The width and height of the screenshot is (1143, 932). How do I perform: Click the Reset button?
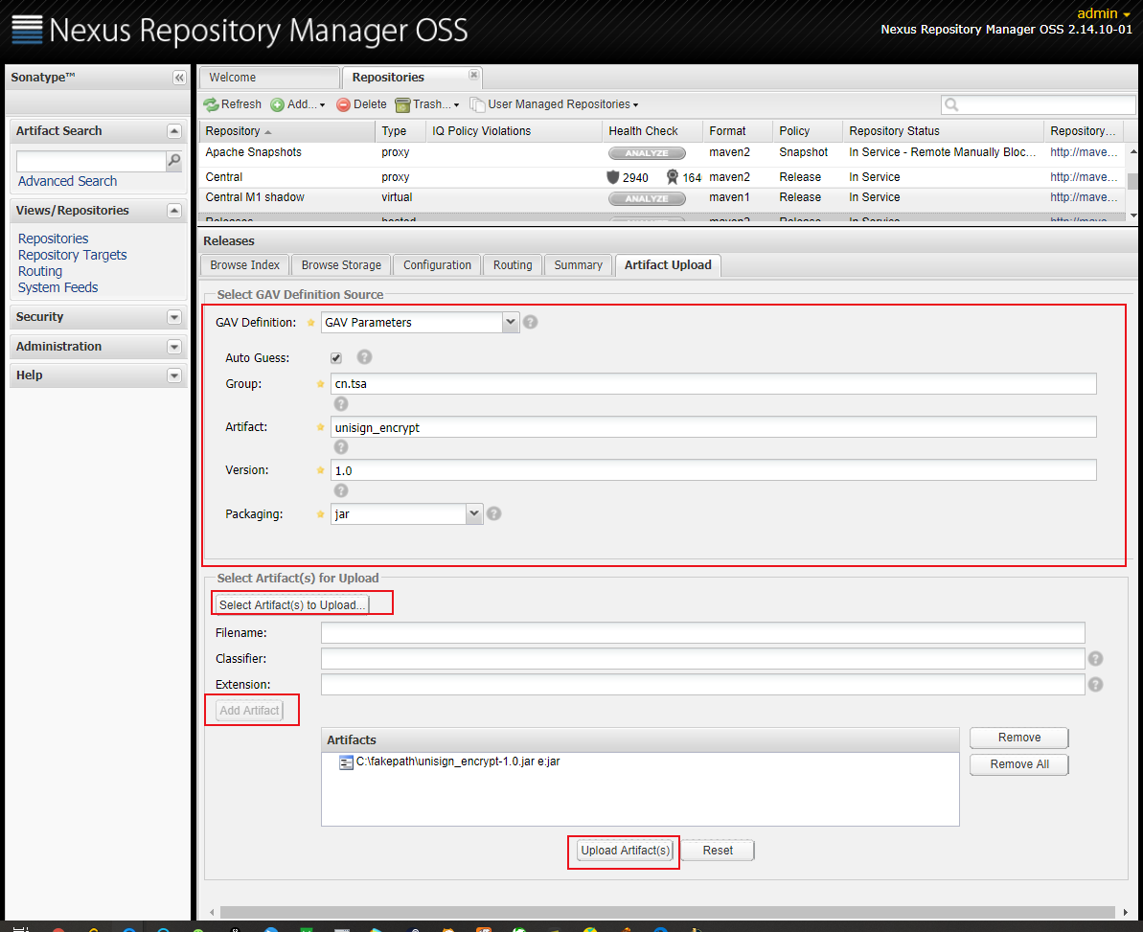tap(718, 851)
